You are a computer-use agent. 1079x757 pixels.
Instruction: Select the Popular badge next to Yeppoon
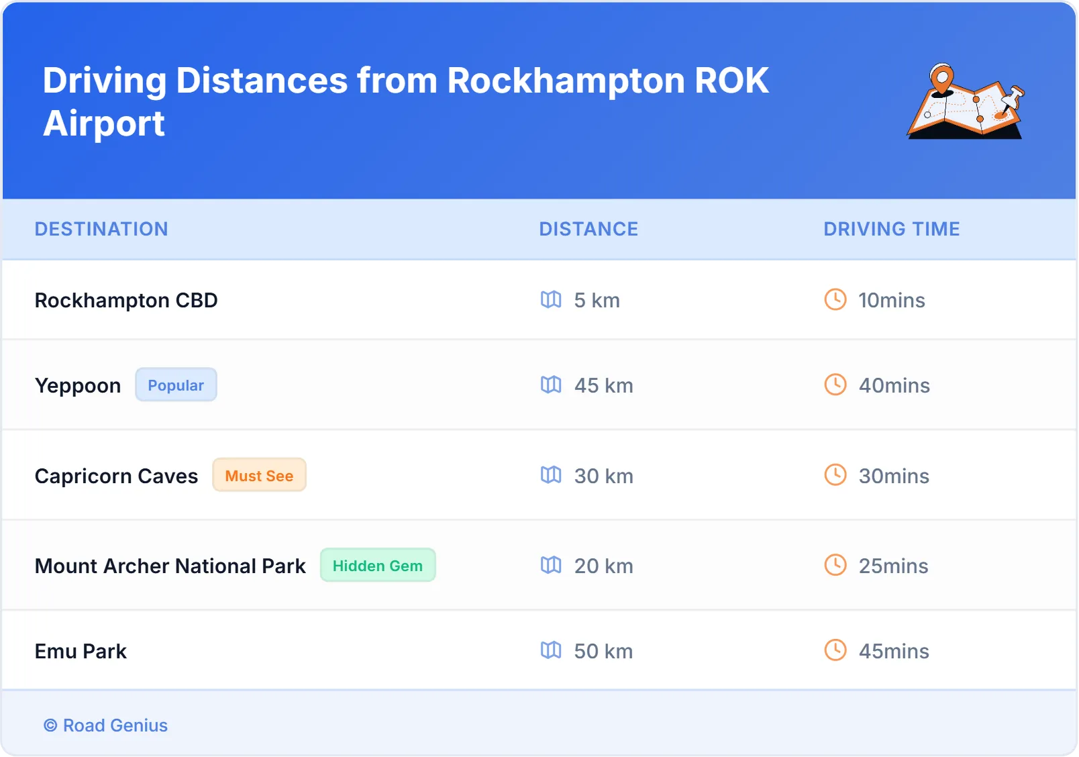[x=176, y=385]
